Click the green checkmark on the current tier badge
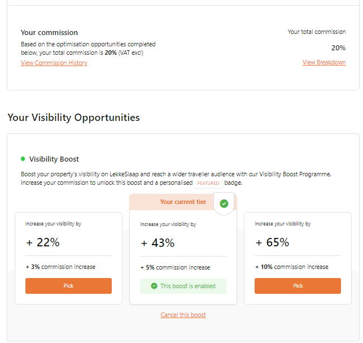 (x=224, y=204)
